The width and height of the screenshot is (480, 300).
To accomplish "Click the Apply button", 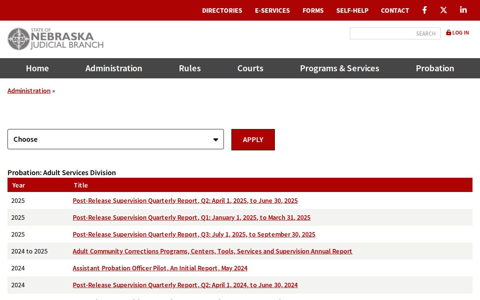I will tap(253, 139).
